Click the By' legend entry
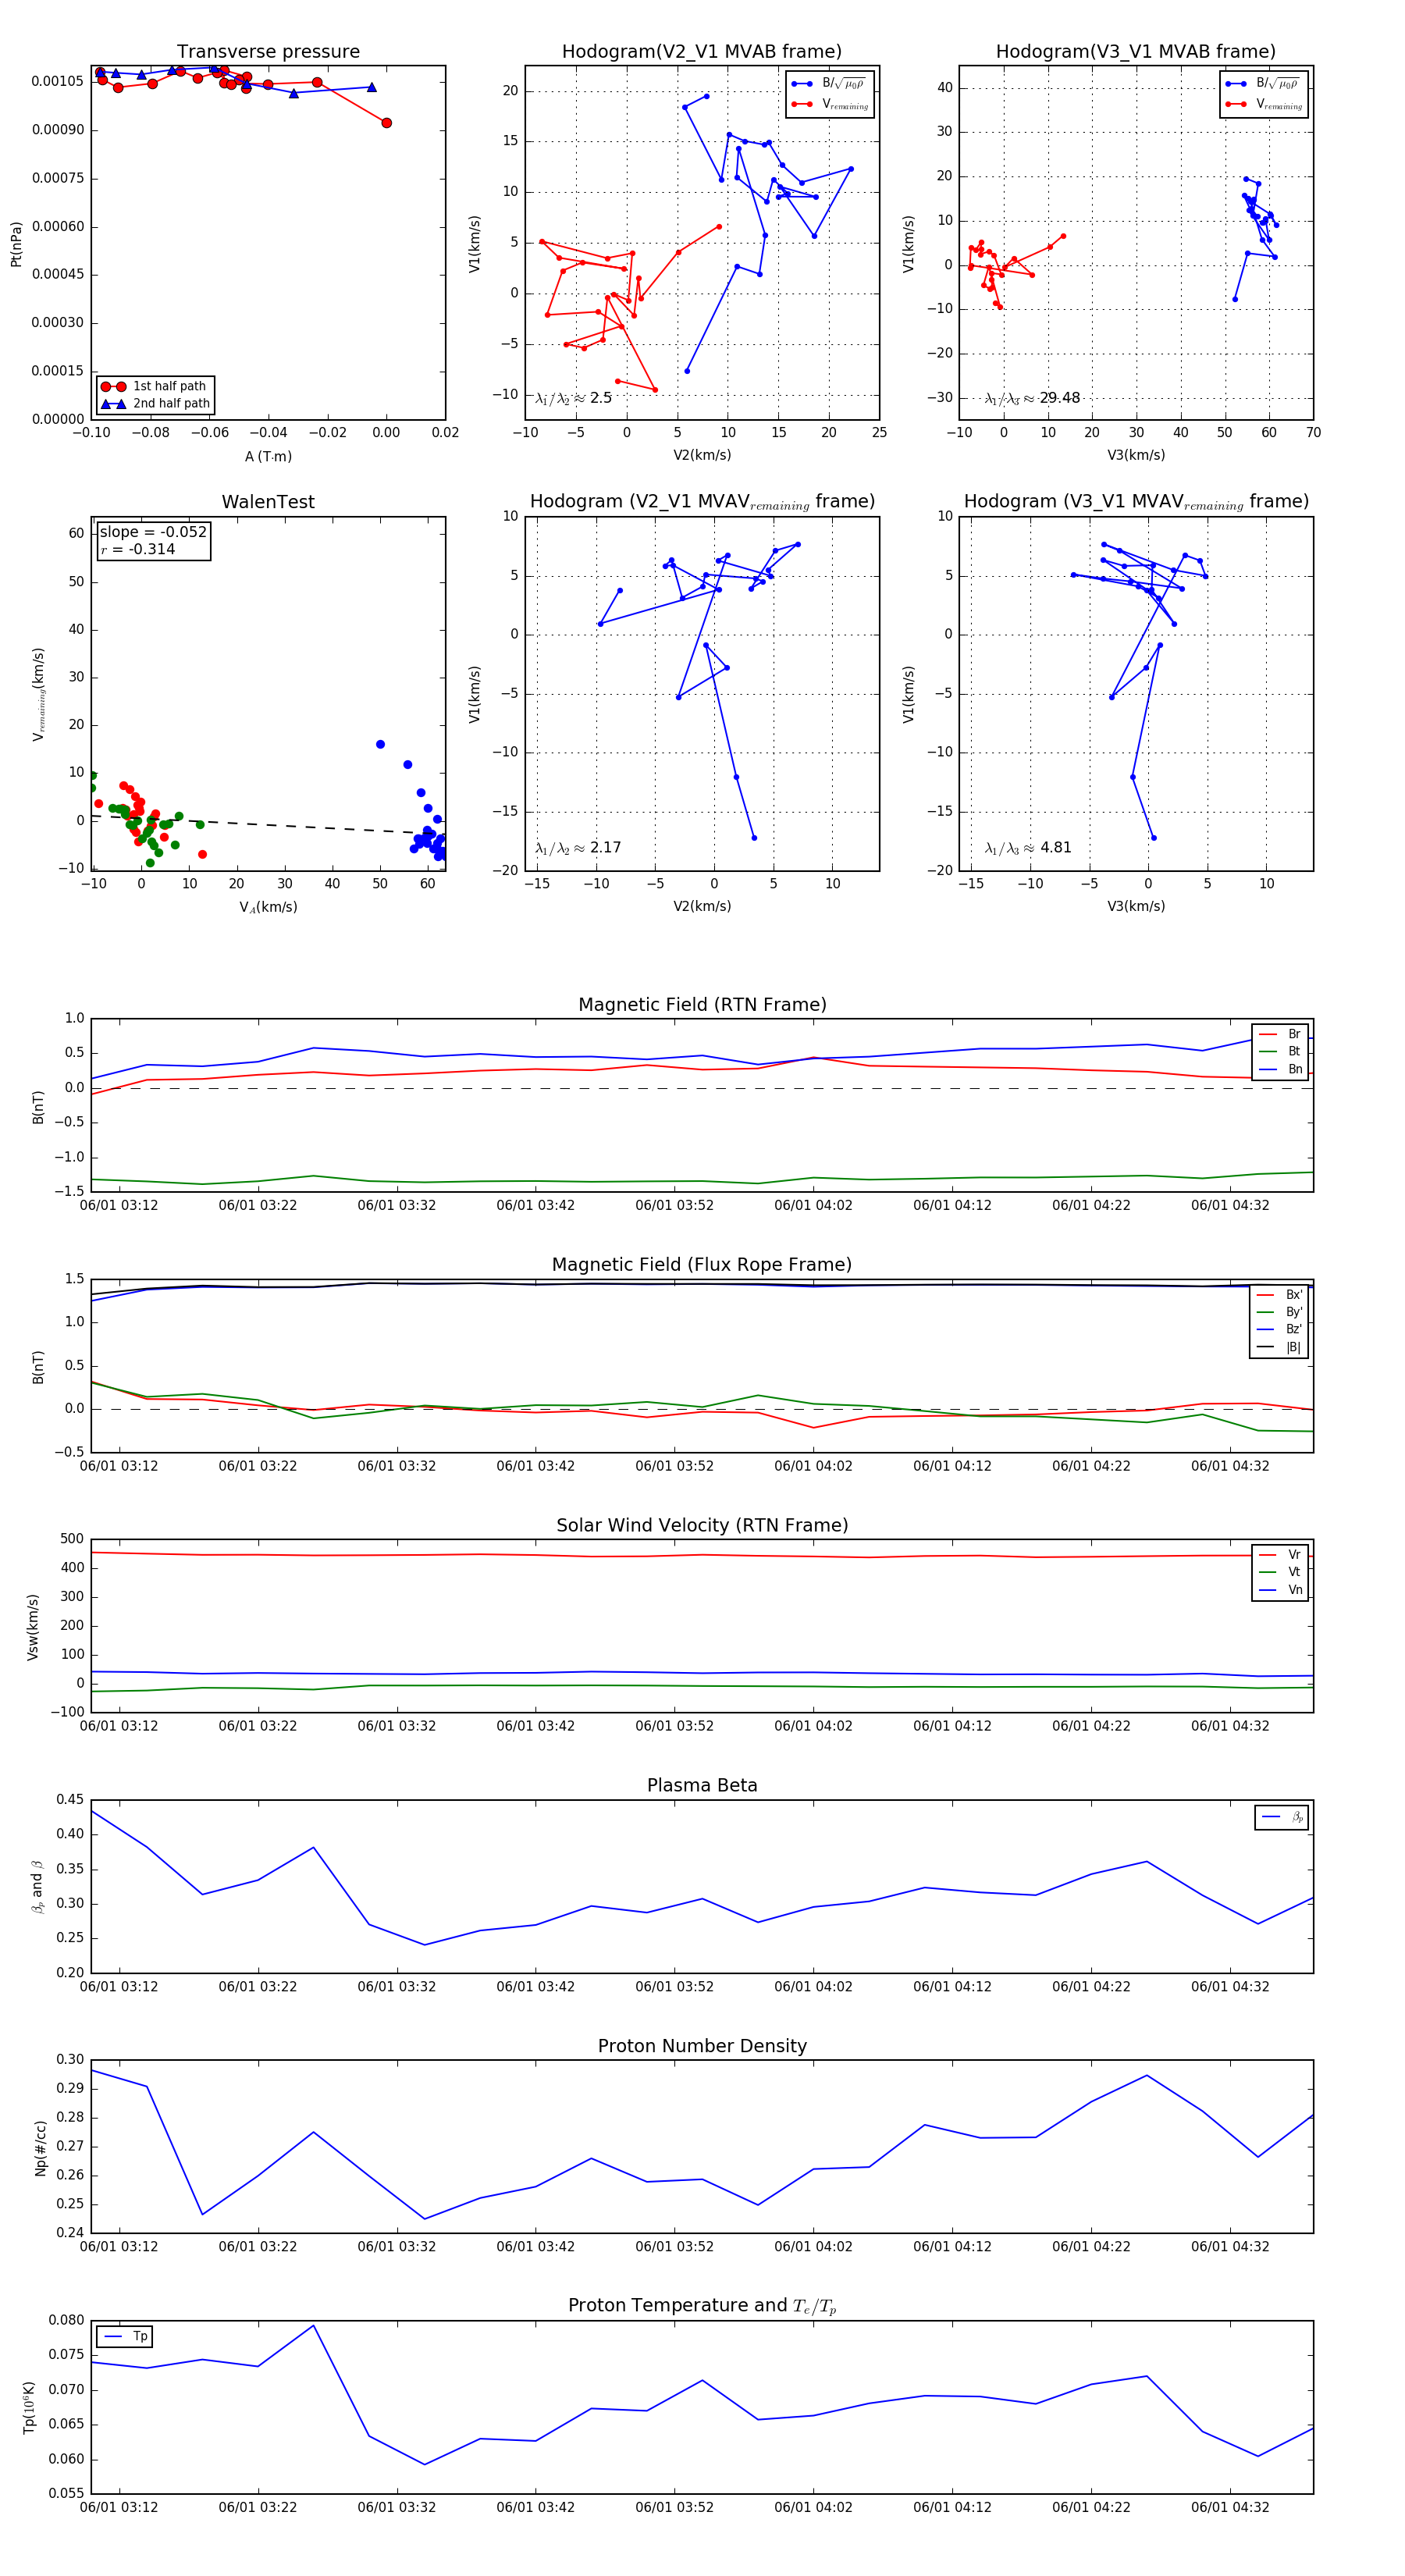Image resolution: width=1405 pixels, height=2576 pixels. click(x=1280, y=1312)
